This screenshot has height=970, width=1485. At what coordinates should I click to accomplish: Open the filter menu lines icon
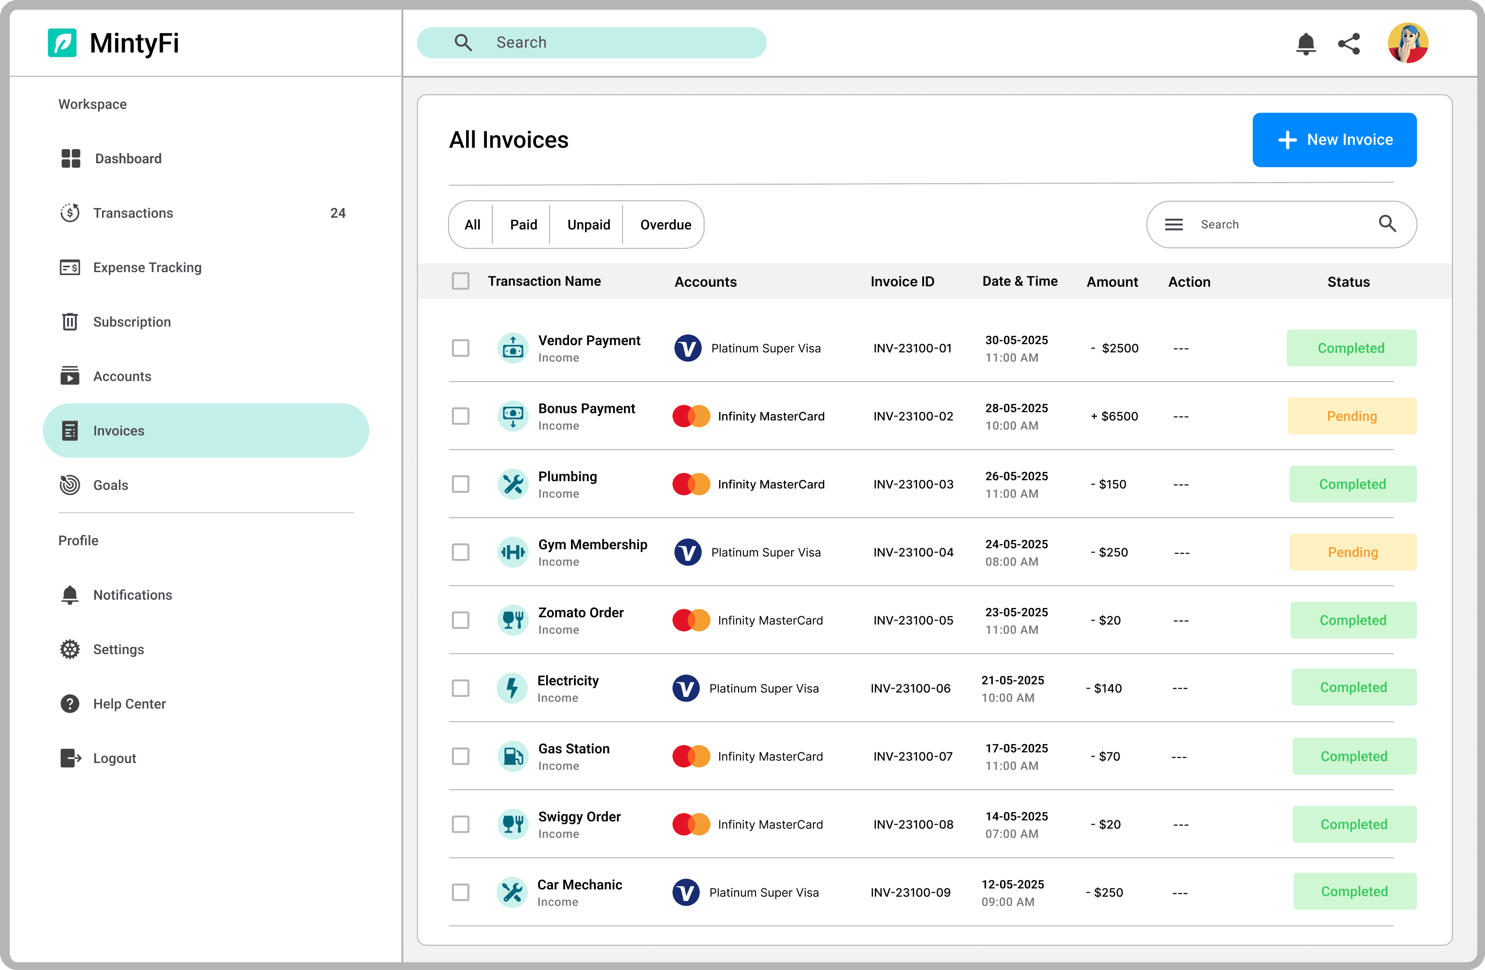(1174, 224)
